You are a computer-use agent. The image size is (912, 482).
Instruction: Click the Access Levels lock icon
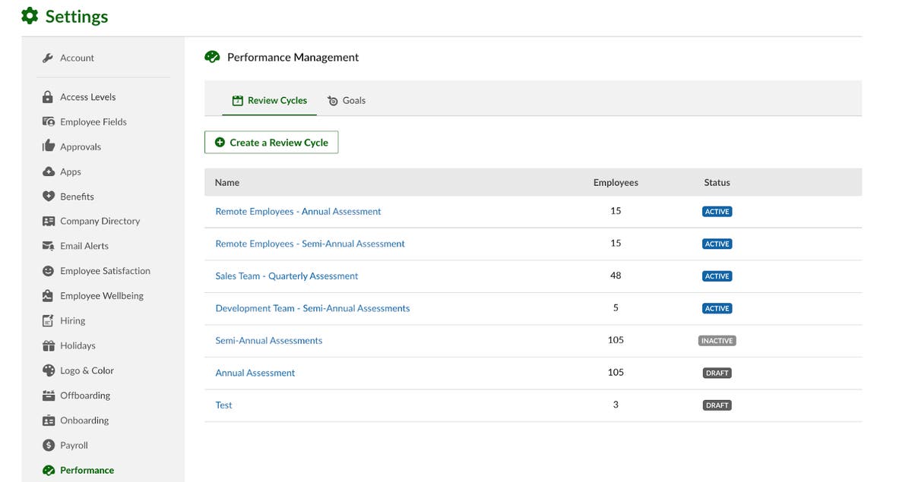click(47, 96)
